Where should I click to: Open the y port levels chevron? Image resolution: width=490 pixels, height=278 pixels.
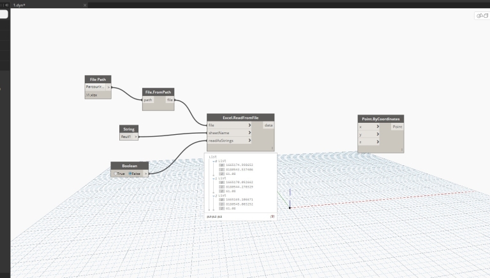click(378, 134)
